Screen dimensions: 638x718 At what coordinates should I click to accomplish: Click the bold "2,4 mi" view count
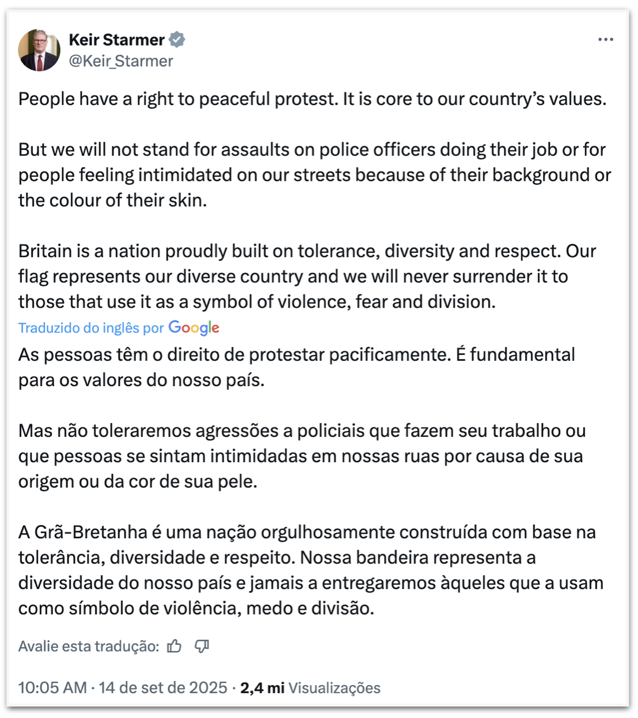[262, 687]
